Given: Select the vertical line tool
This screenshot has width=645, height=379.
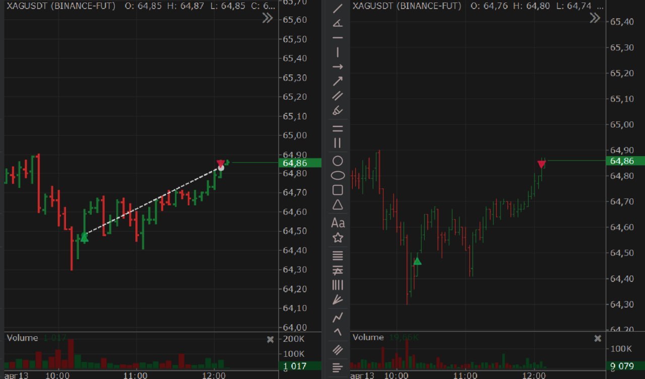Looking at the screenshot, I should click(x=338, y=52).
